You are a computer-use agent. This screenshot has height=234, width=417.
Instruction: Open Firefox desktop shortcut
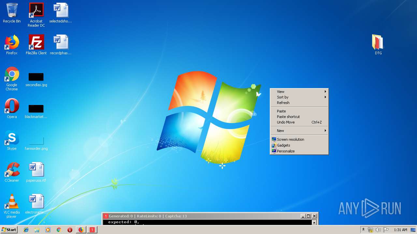[12, 45]
